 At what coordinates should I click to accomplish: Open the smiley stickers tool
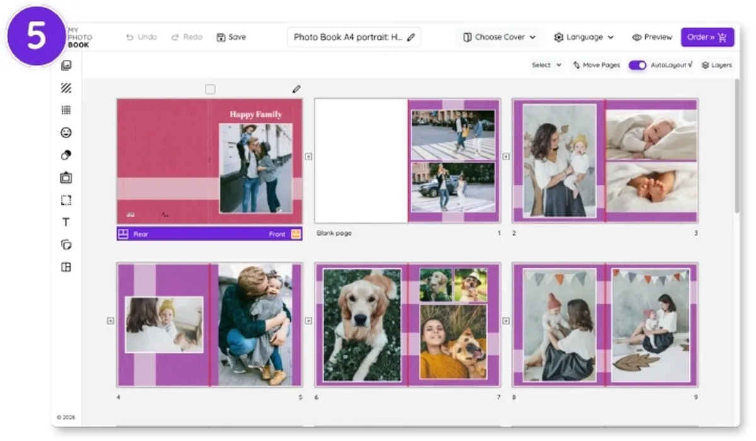point(66,133)
